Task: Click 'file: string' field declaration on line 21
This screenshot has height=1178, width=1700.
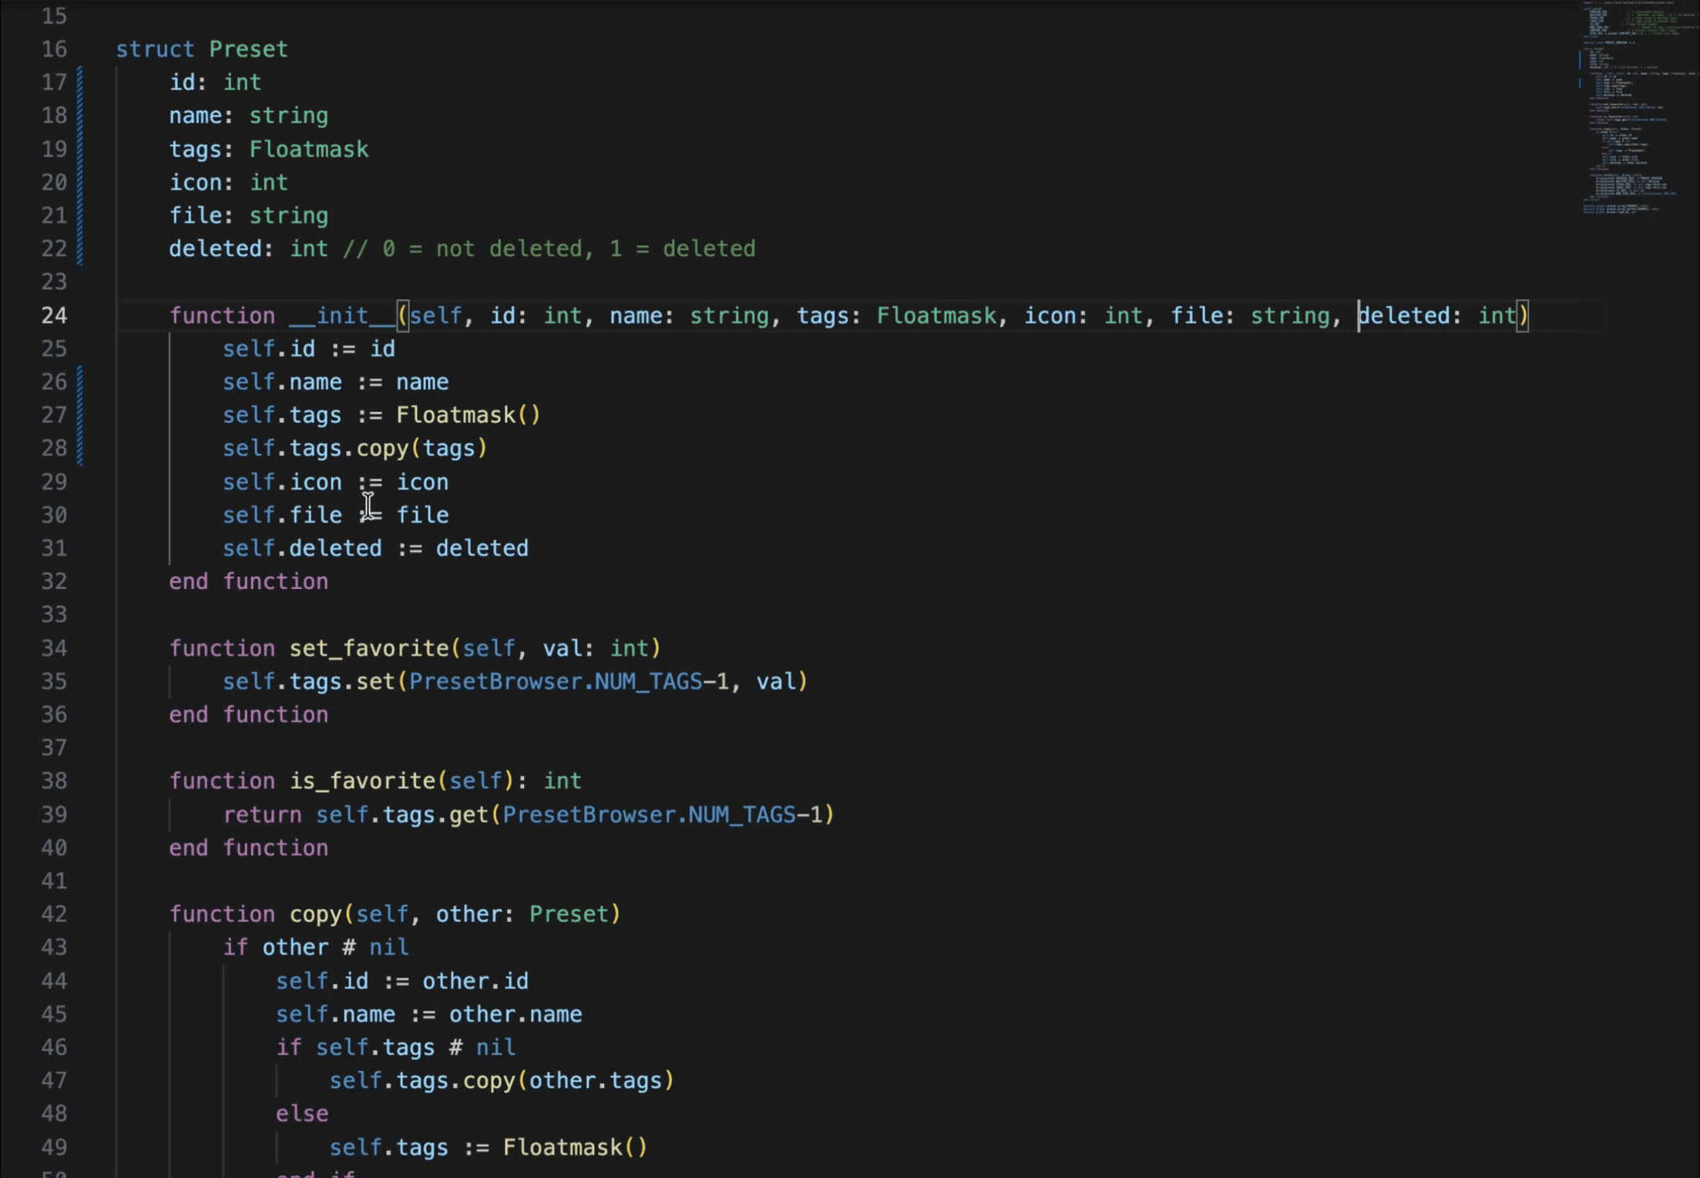Action: 249,215
